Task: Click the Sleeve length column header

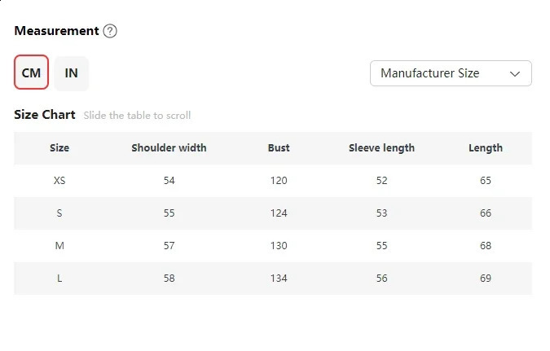Action: (381, 148)
